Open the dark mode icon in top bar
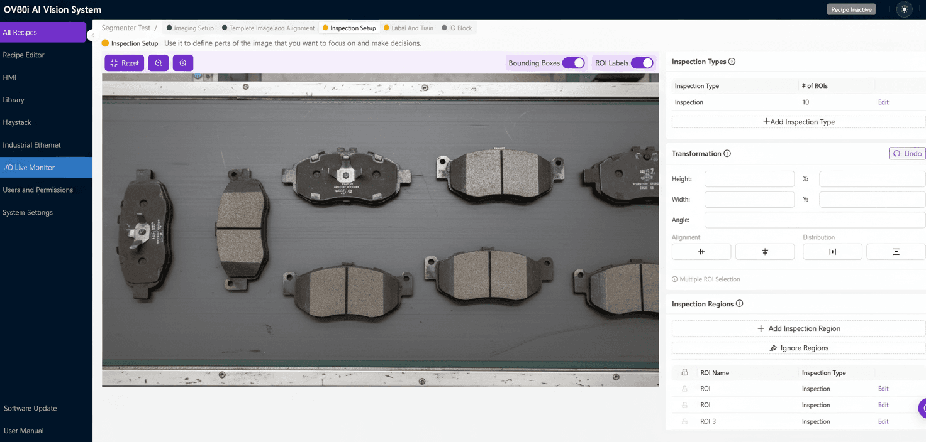926x442 pixels. pyautogui.click(x=904, y=9)
